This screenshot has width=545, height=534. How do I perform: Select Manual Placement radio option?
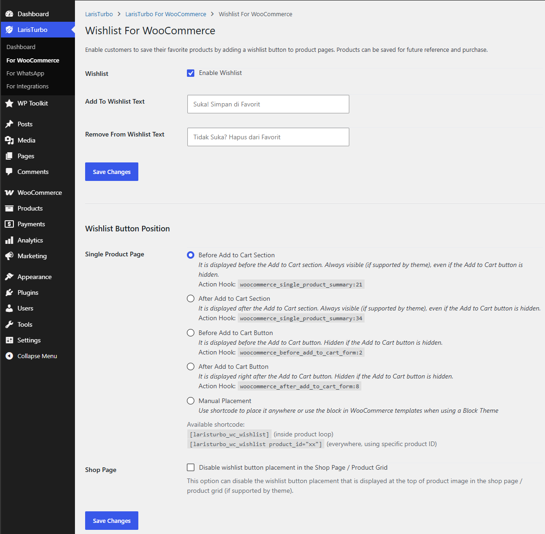[x=191, y=401]
